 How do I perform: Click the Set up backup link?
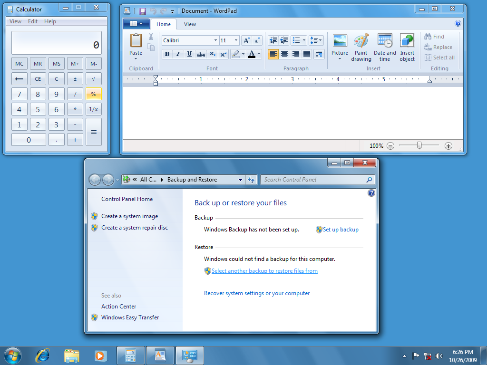(x=341, y=230)
